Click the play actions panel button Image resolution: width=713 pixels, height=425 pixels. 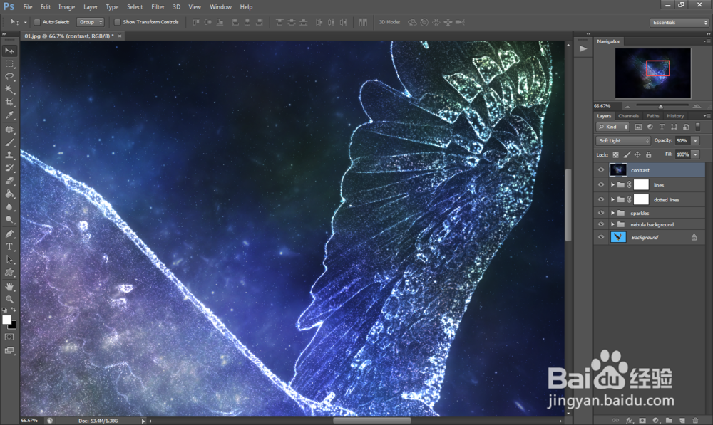click(583, 49)
